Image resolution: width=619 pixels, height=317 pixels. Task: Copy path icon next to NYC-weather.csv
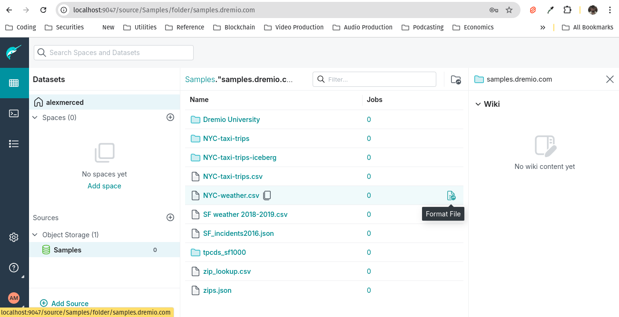click(267, 196)
